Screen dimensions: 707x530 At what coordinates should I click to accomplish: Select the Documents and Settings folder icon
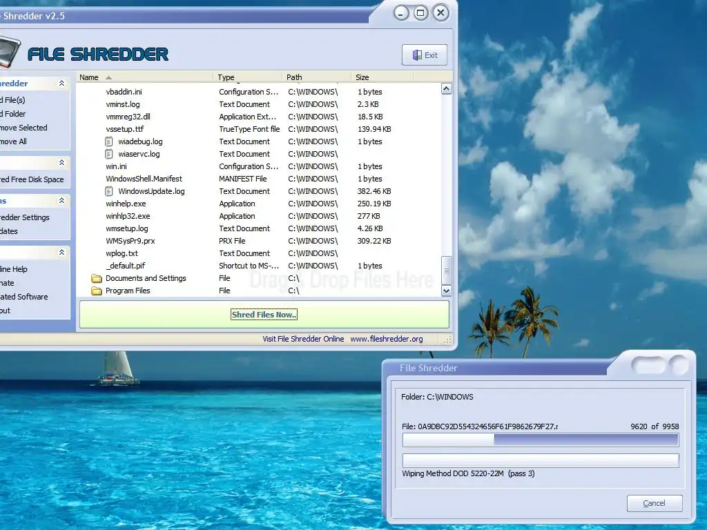(x=97, y=279)
